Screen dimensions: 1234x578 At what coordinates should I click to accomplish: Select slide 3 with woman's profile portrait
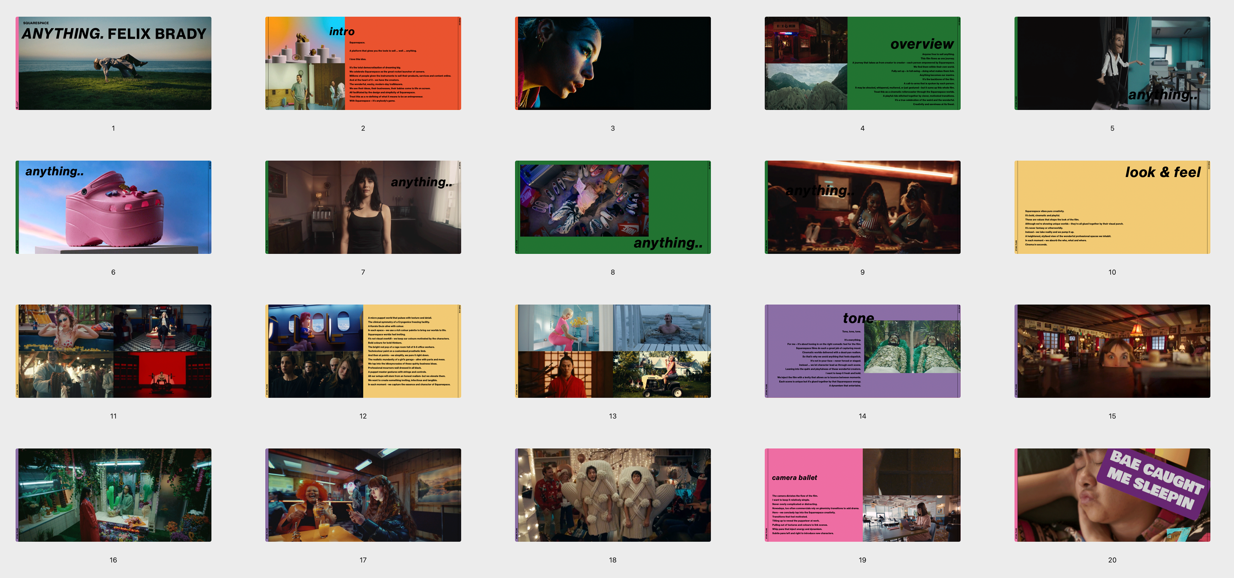(x=613, y=64)
